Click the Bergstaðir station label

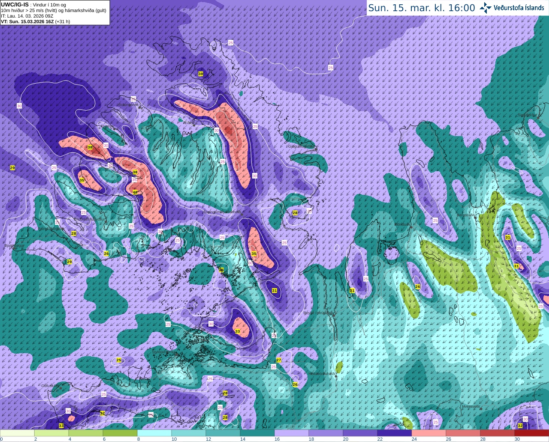[x=466, y=215]
